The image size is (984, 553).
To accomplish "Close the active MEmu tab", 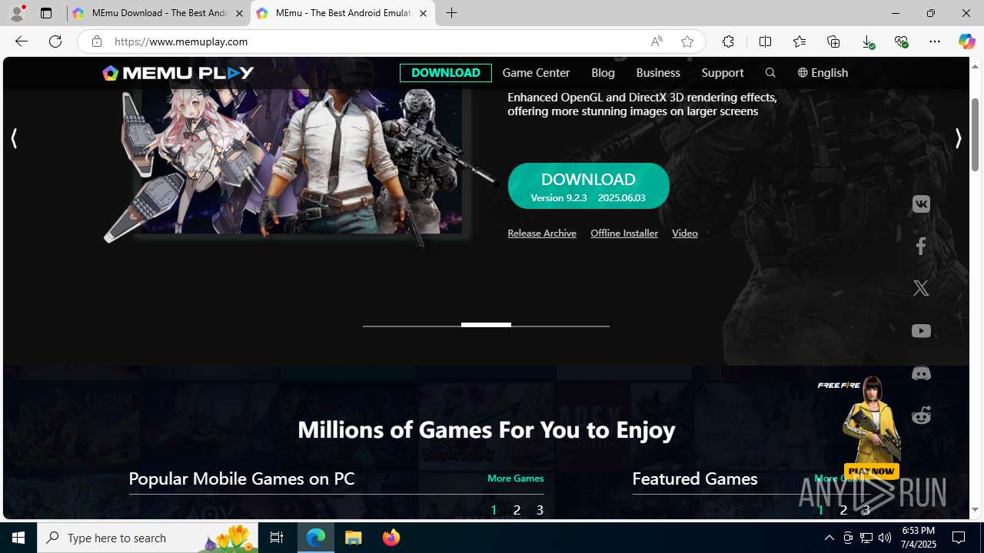I will [423, 13].
